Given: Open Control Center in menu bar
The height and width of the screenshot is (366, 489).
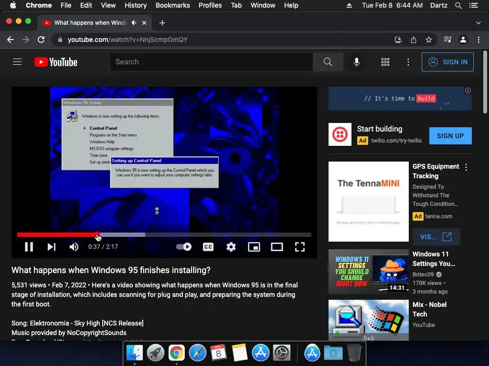Looking at the screenshot, I should [473, 5].
